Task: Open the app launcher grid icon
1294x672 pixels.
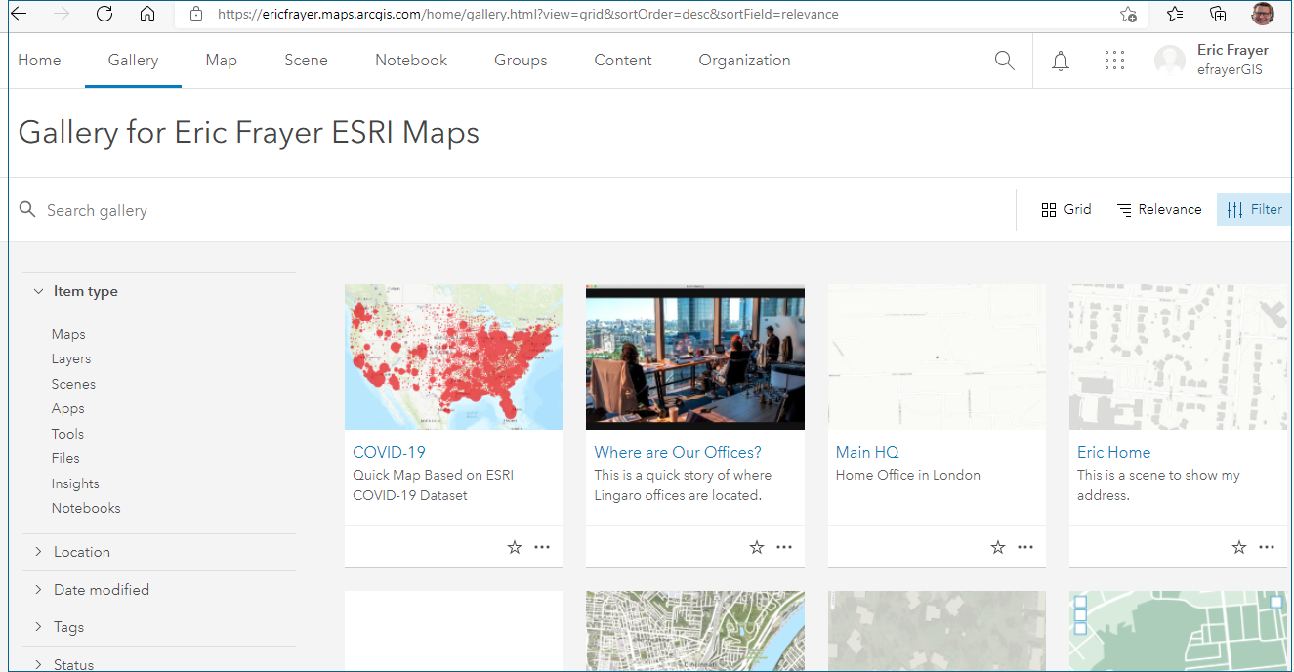Action: [1114, 62]
